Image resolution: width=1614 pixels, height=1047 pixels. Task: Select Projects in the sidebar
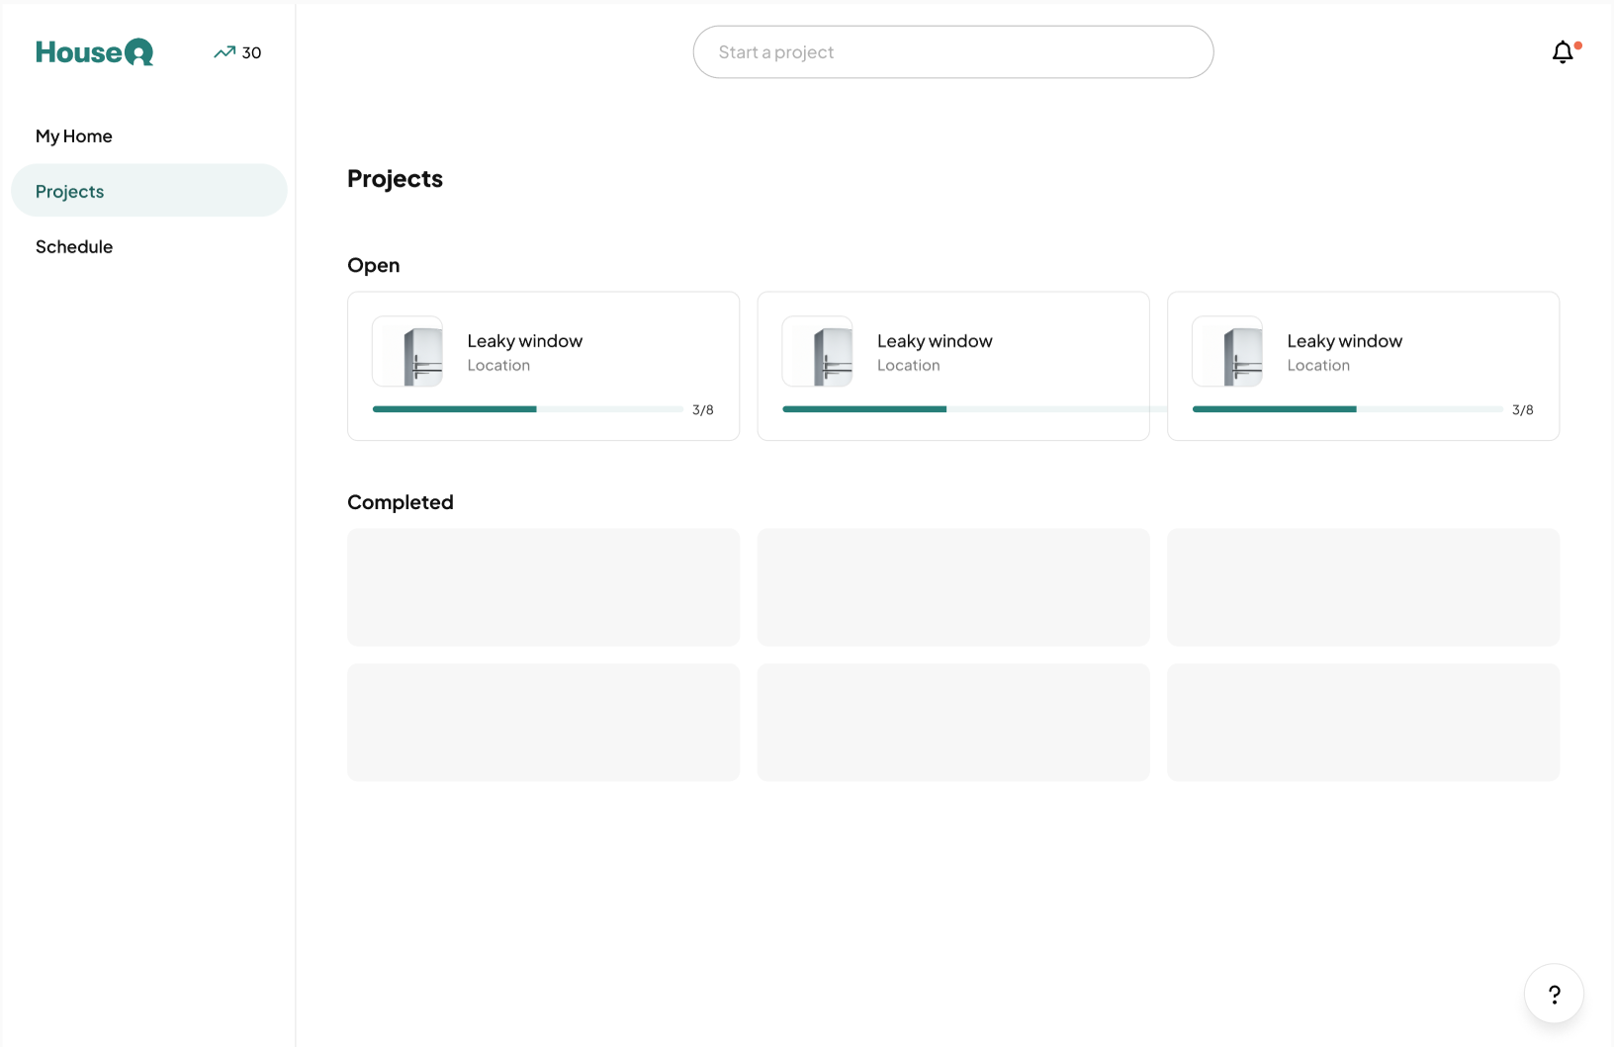click(70, 191)
